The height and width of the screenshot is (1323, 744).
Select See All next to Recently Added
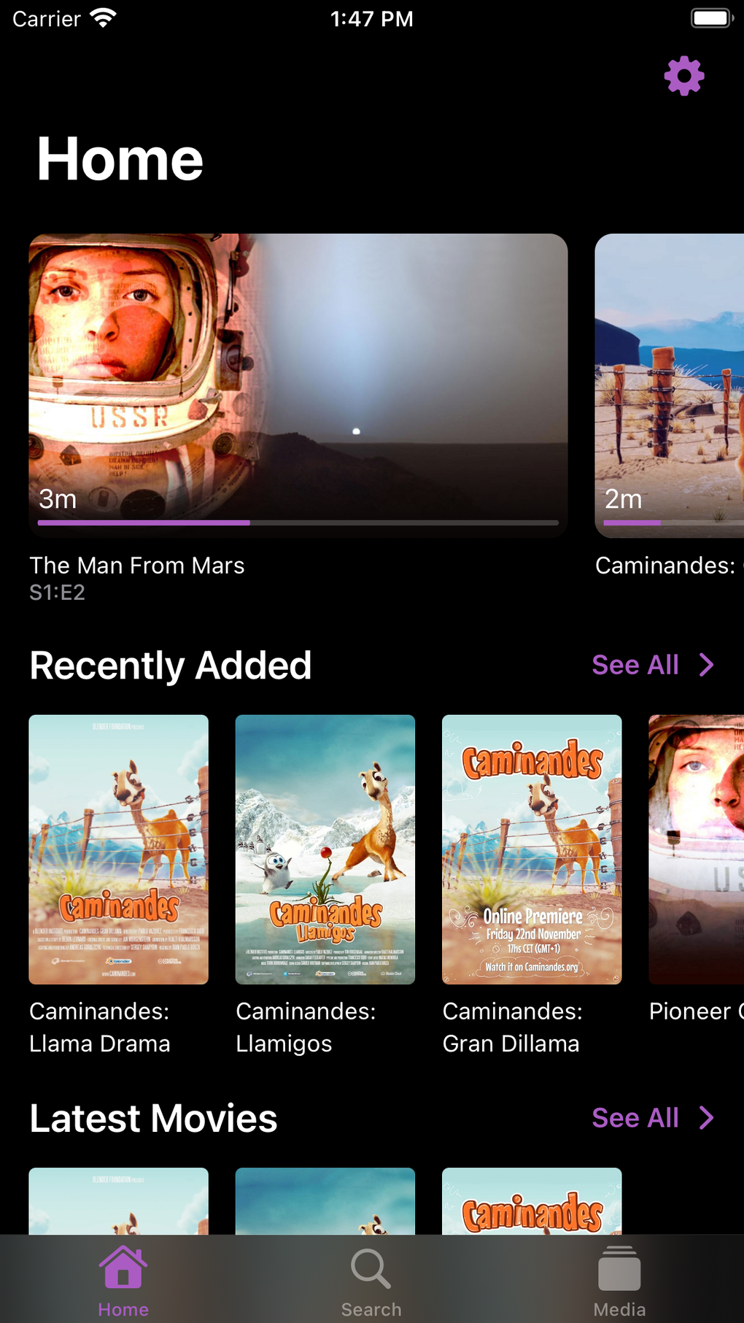coord(635,665)
